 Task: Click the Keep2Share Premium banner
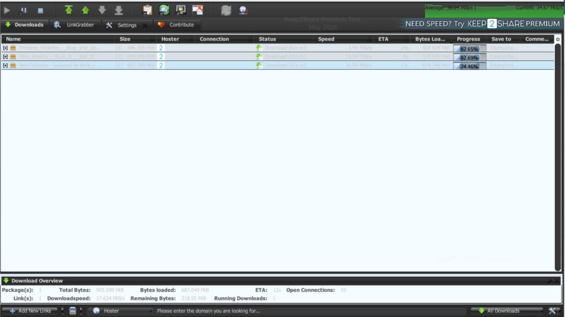(x=482, y=24)
